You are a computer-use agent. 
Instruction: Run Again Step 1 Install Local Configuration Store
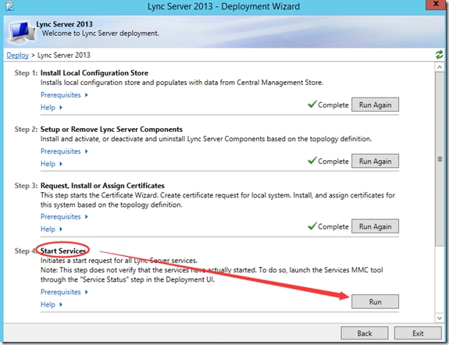pos(375,105)
